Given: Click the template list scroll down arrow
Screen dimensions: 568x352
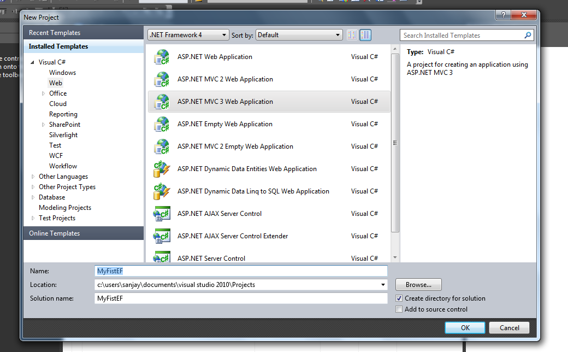Looking at the screenshot, I should 395,257.
